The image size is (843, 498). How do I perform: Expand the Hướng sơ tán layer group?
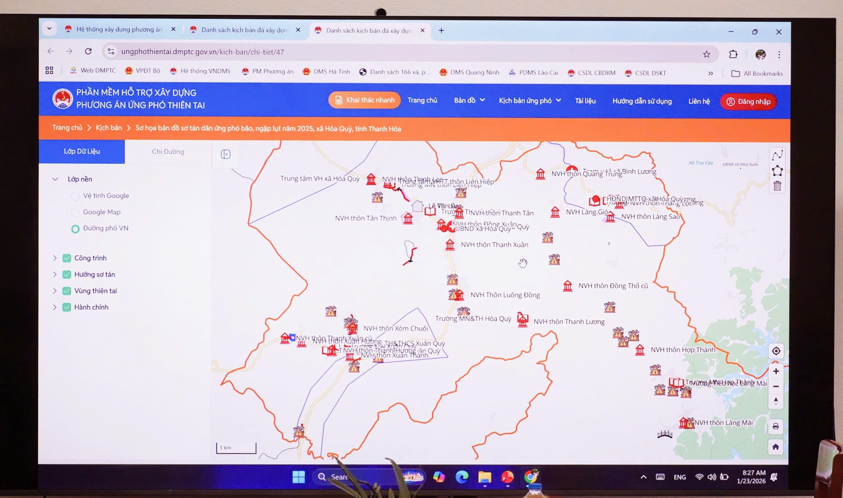(55, 274)
